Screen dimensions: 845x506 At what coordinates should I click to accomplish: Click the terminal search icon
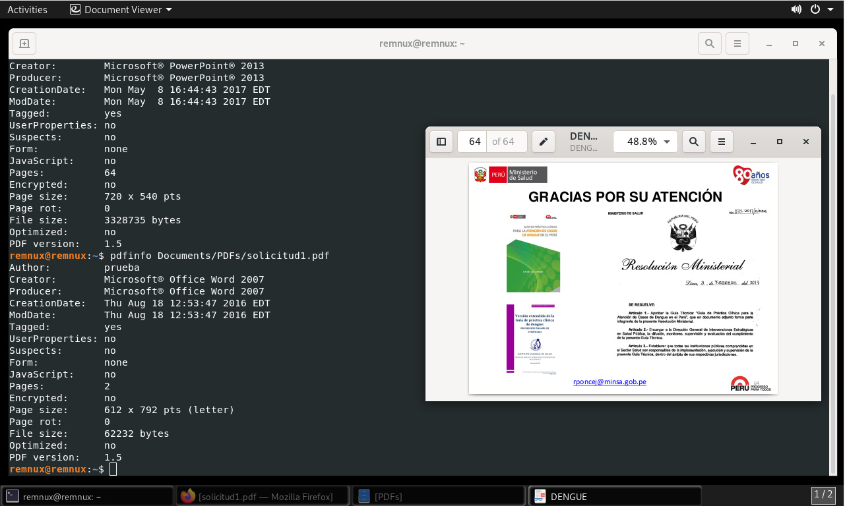point(709,43)
